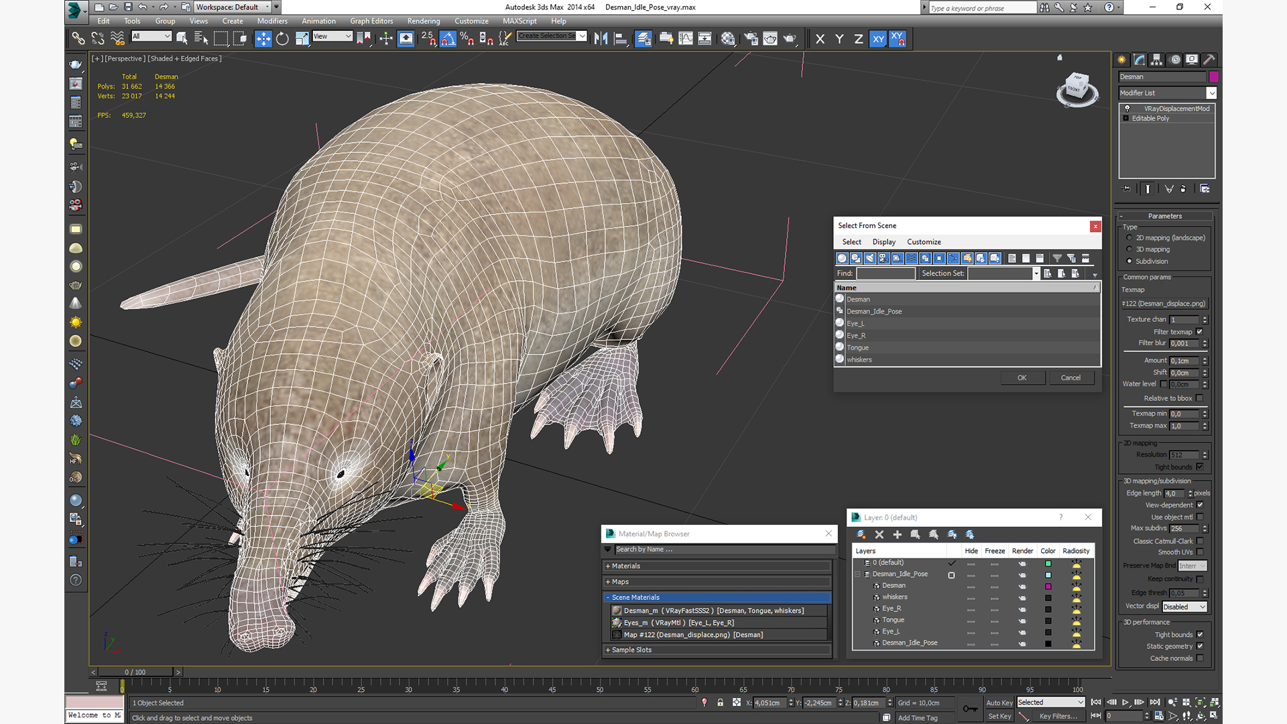Select VRayDisplacementMod in the modifier stack

tap(1168, 109)
